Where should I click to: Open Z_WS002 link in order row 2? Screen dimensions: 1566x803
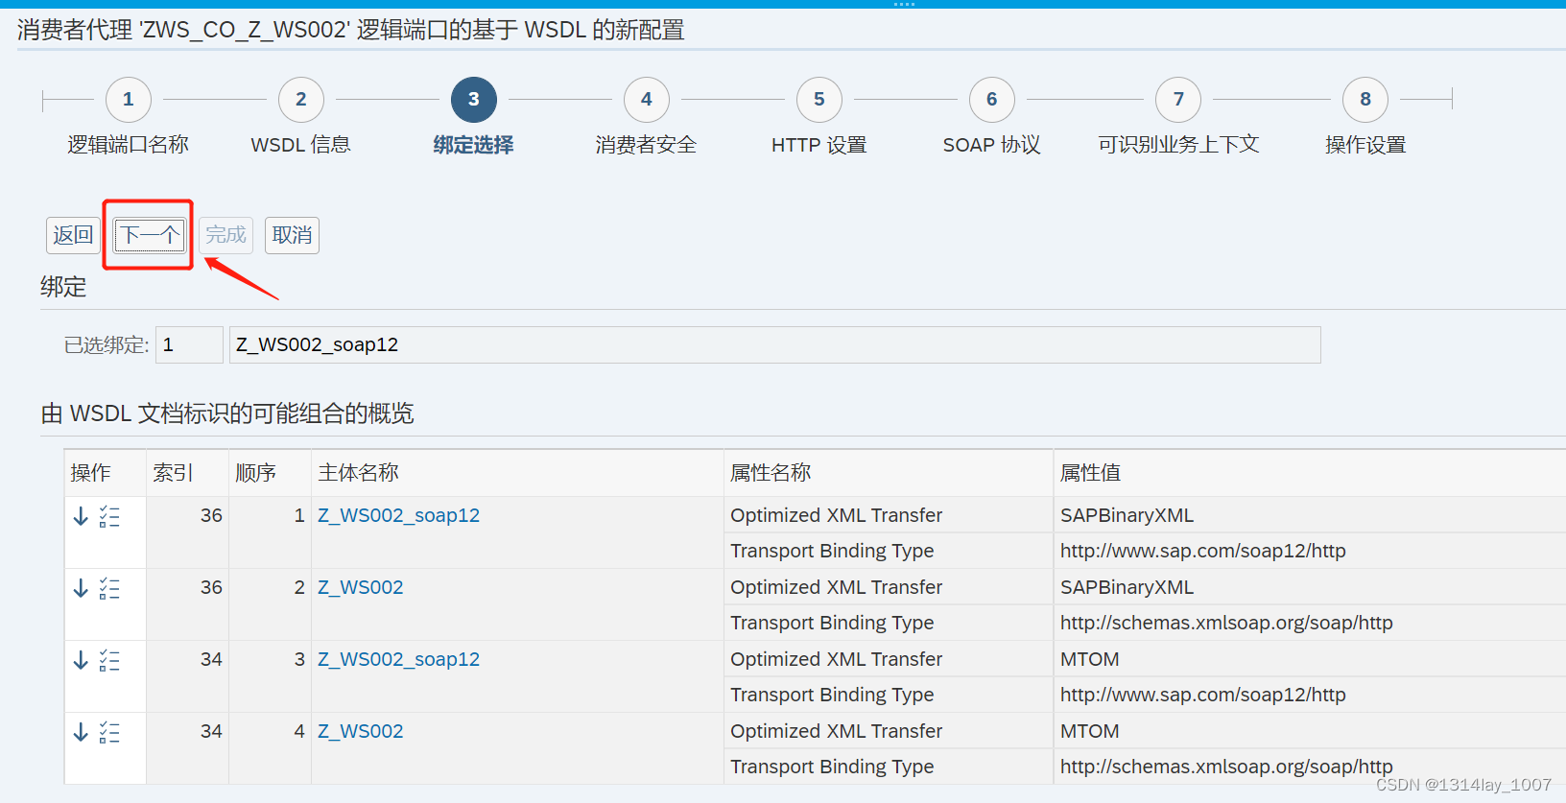(361, 587)
